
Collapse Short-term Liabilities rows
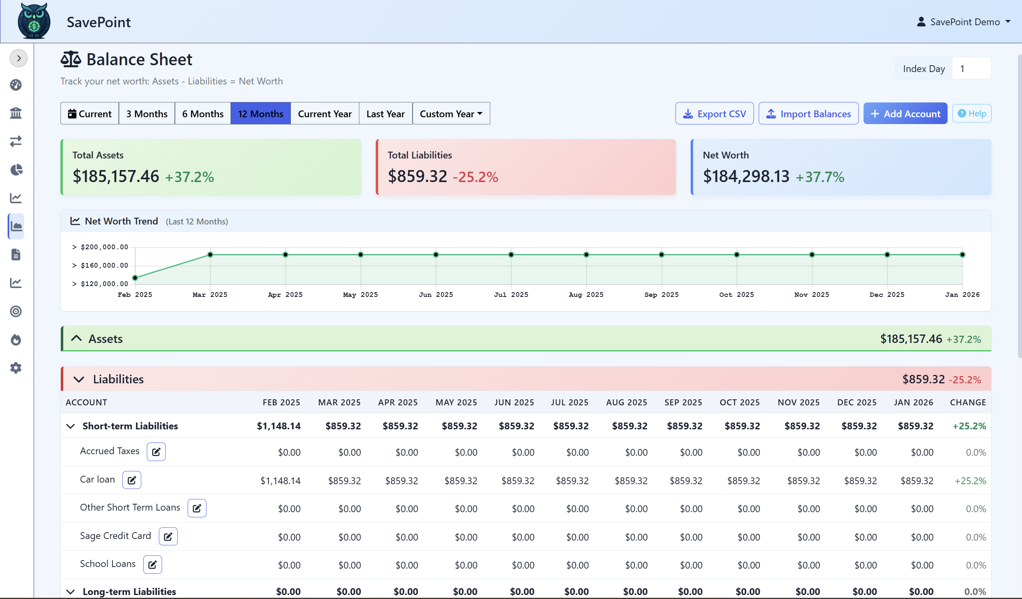tap(70, 426)
